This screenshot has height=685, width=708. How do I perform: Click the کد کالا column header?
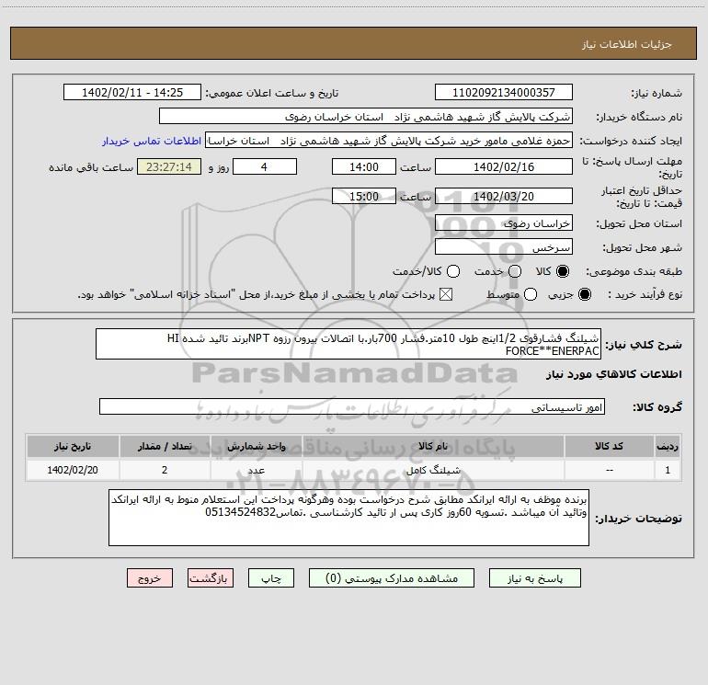(609, 447)
